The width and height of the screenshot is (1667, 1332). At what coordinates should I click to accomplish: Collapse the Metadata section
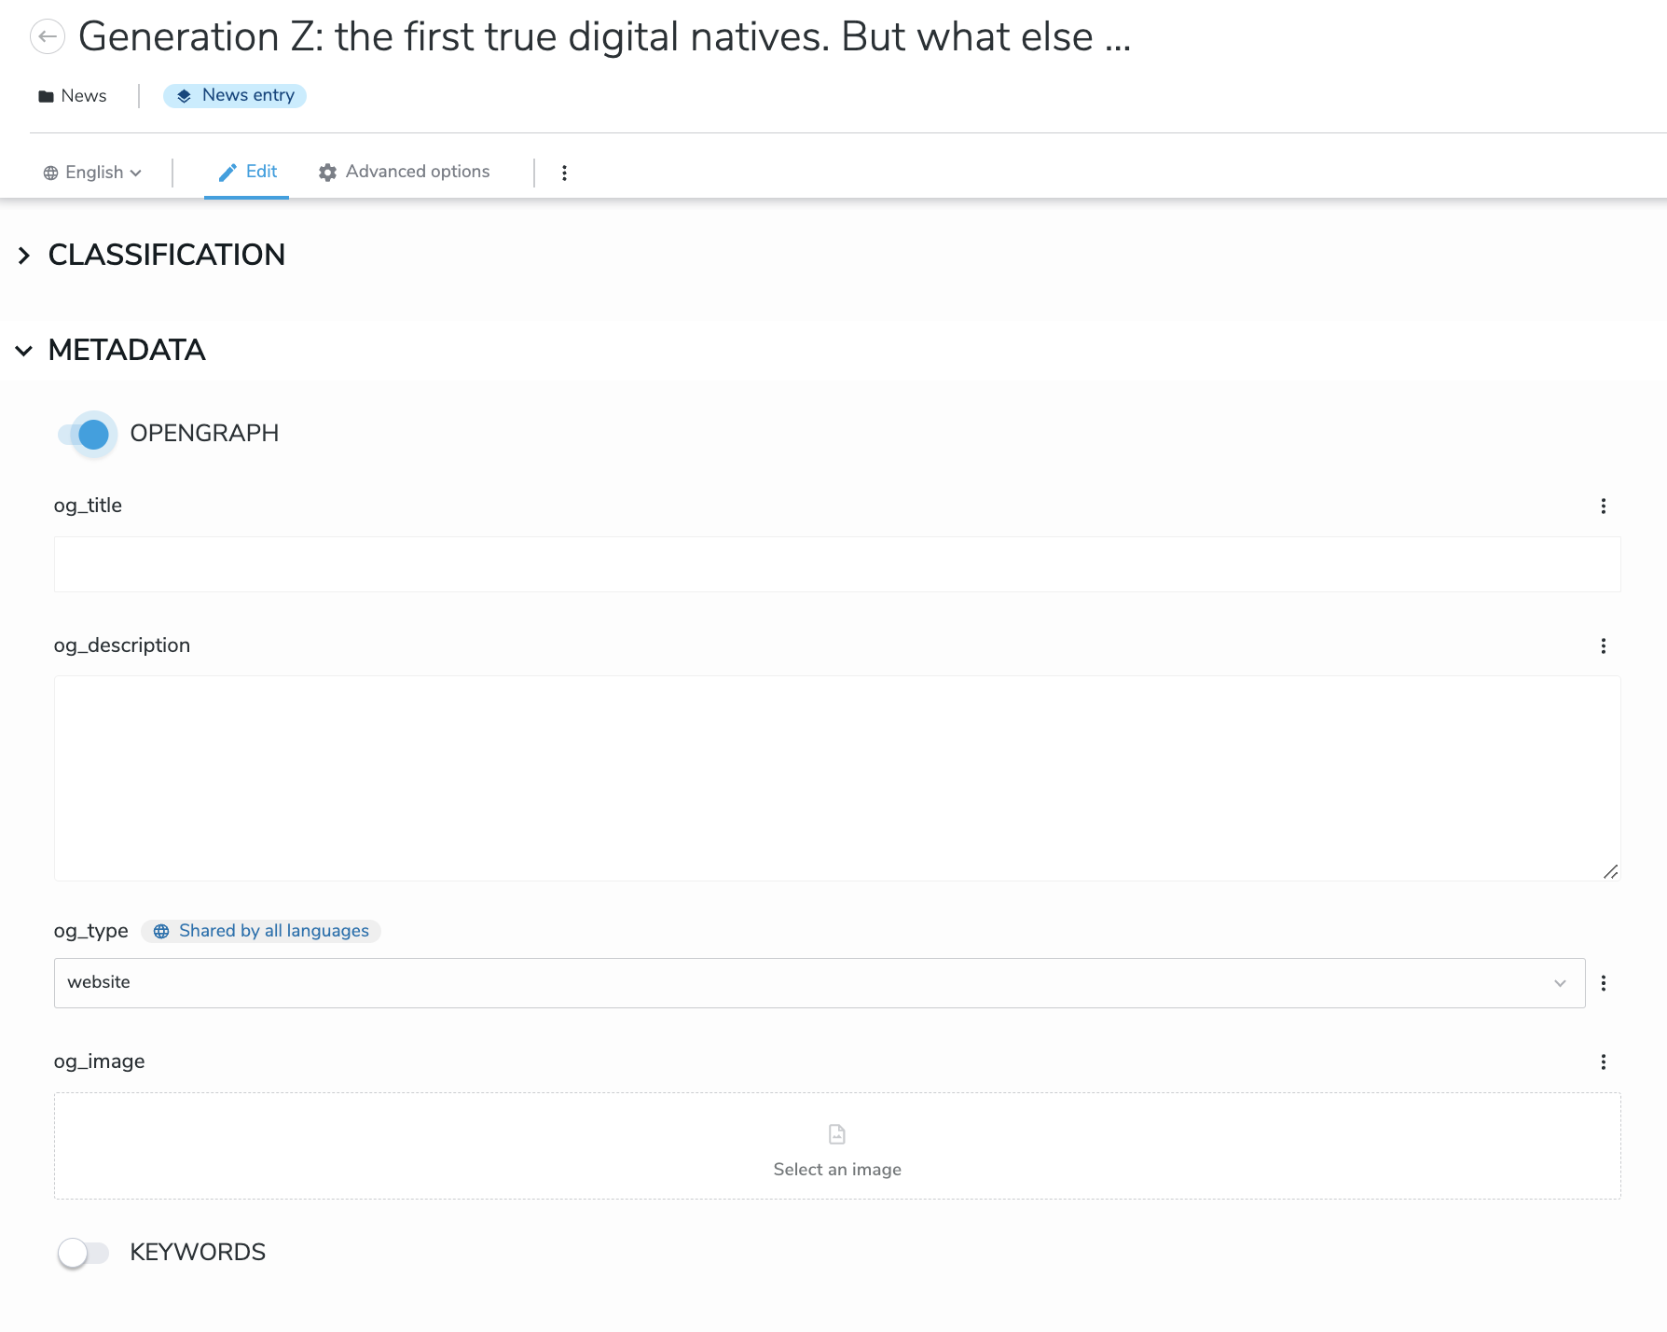click(24, 351)
